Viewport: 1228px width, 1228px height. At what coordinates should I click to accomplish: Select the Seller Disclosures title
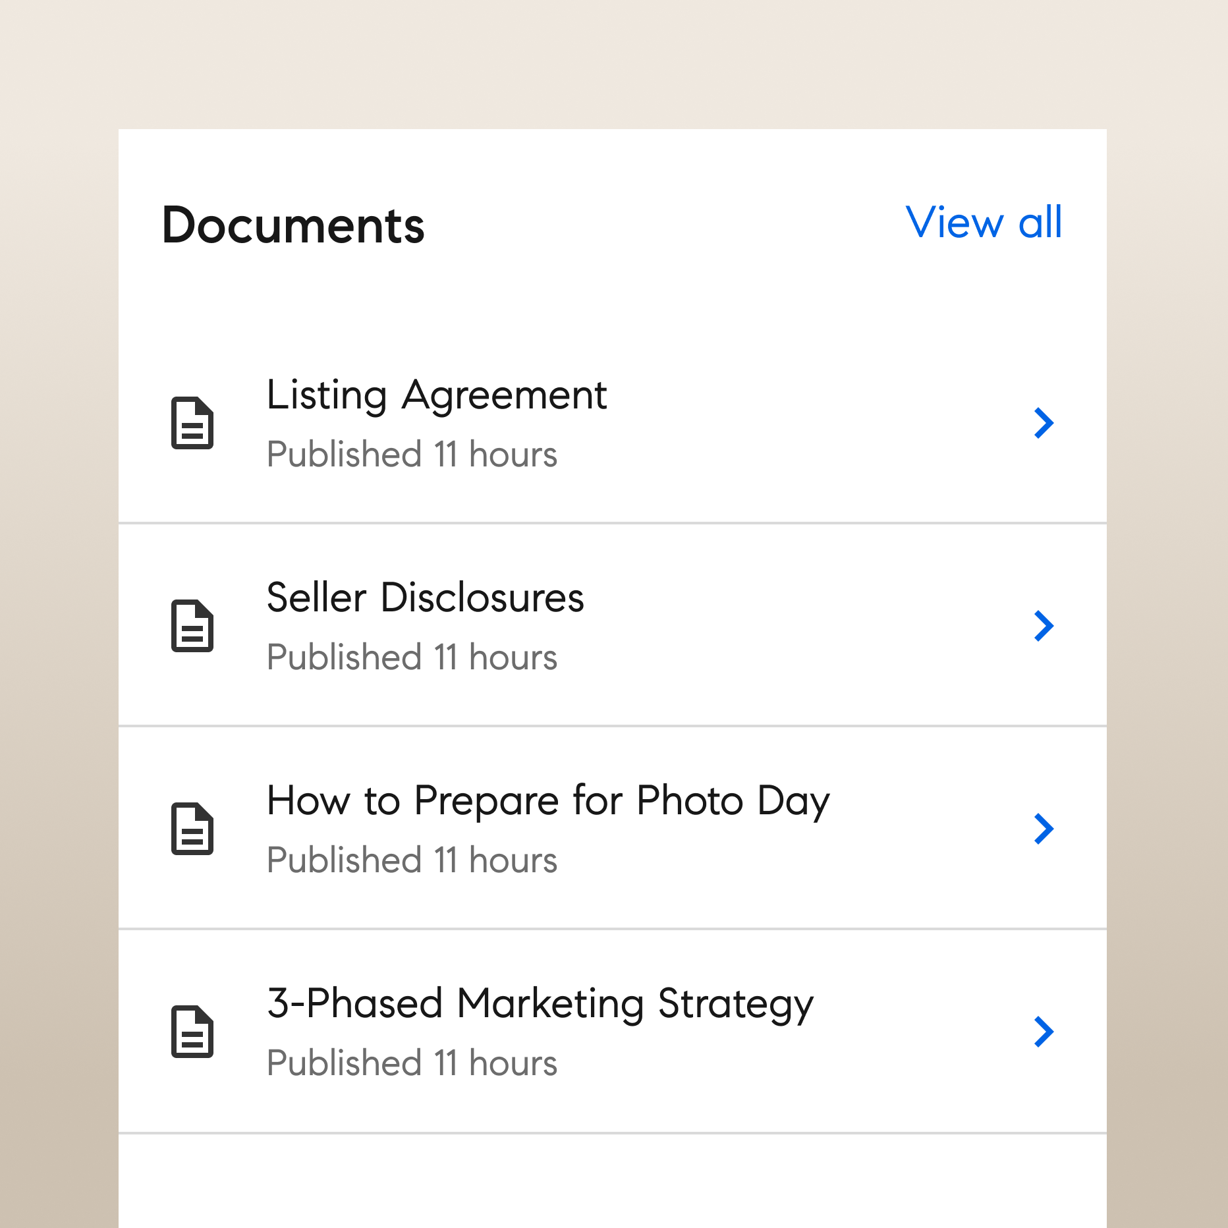point(425,598)
